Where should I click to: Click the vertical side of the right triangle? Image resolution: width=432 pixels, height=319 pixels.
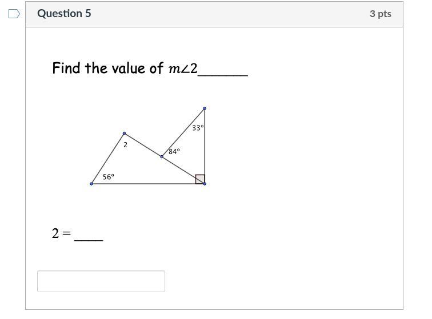tap(205, 146)
